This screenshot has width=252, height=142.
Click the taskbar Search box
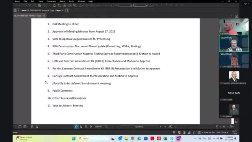pos(93,138)
